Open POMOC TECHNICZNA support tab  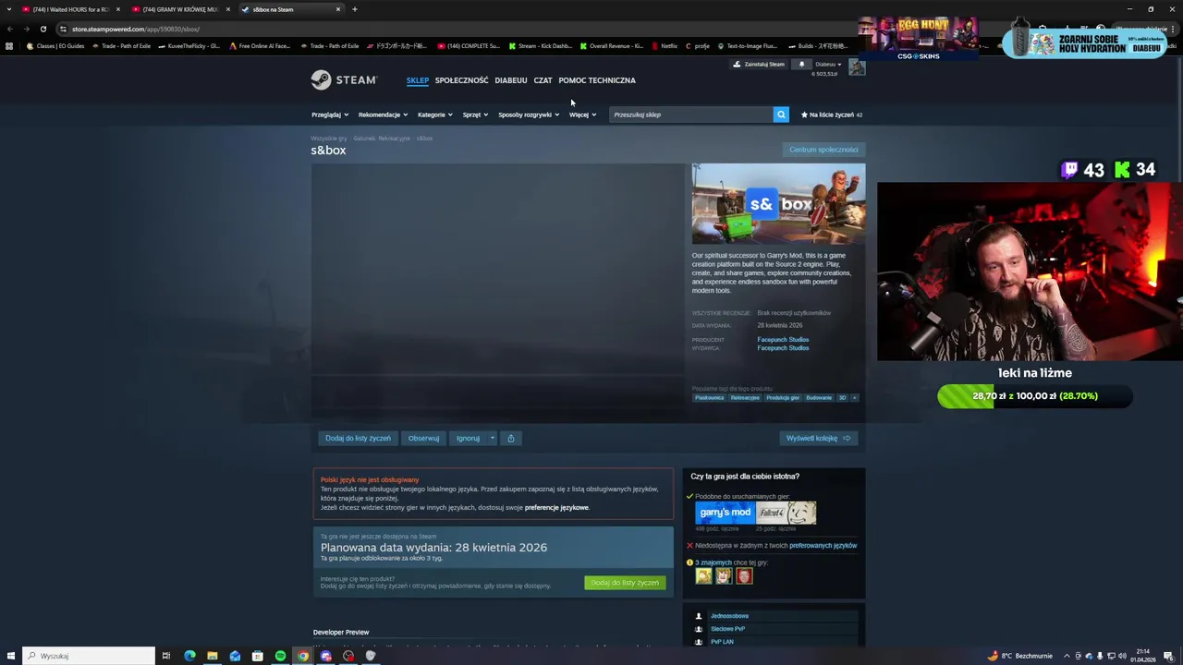coord(597,80)
